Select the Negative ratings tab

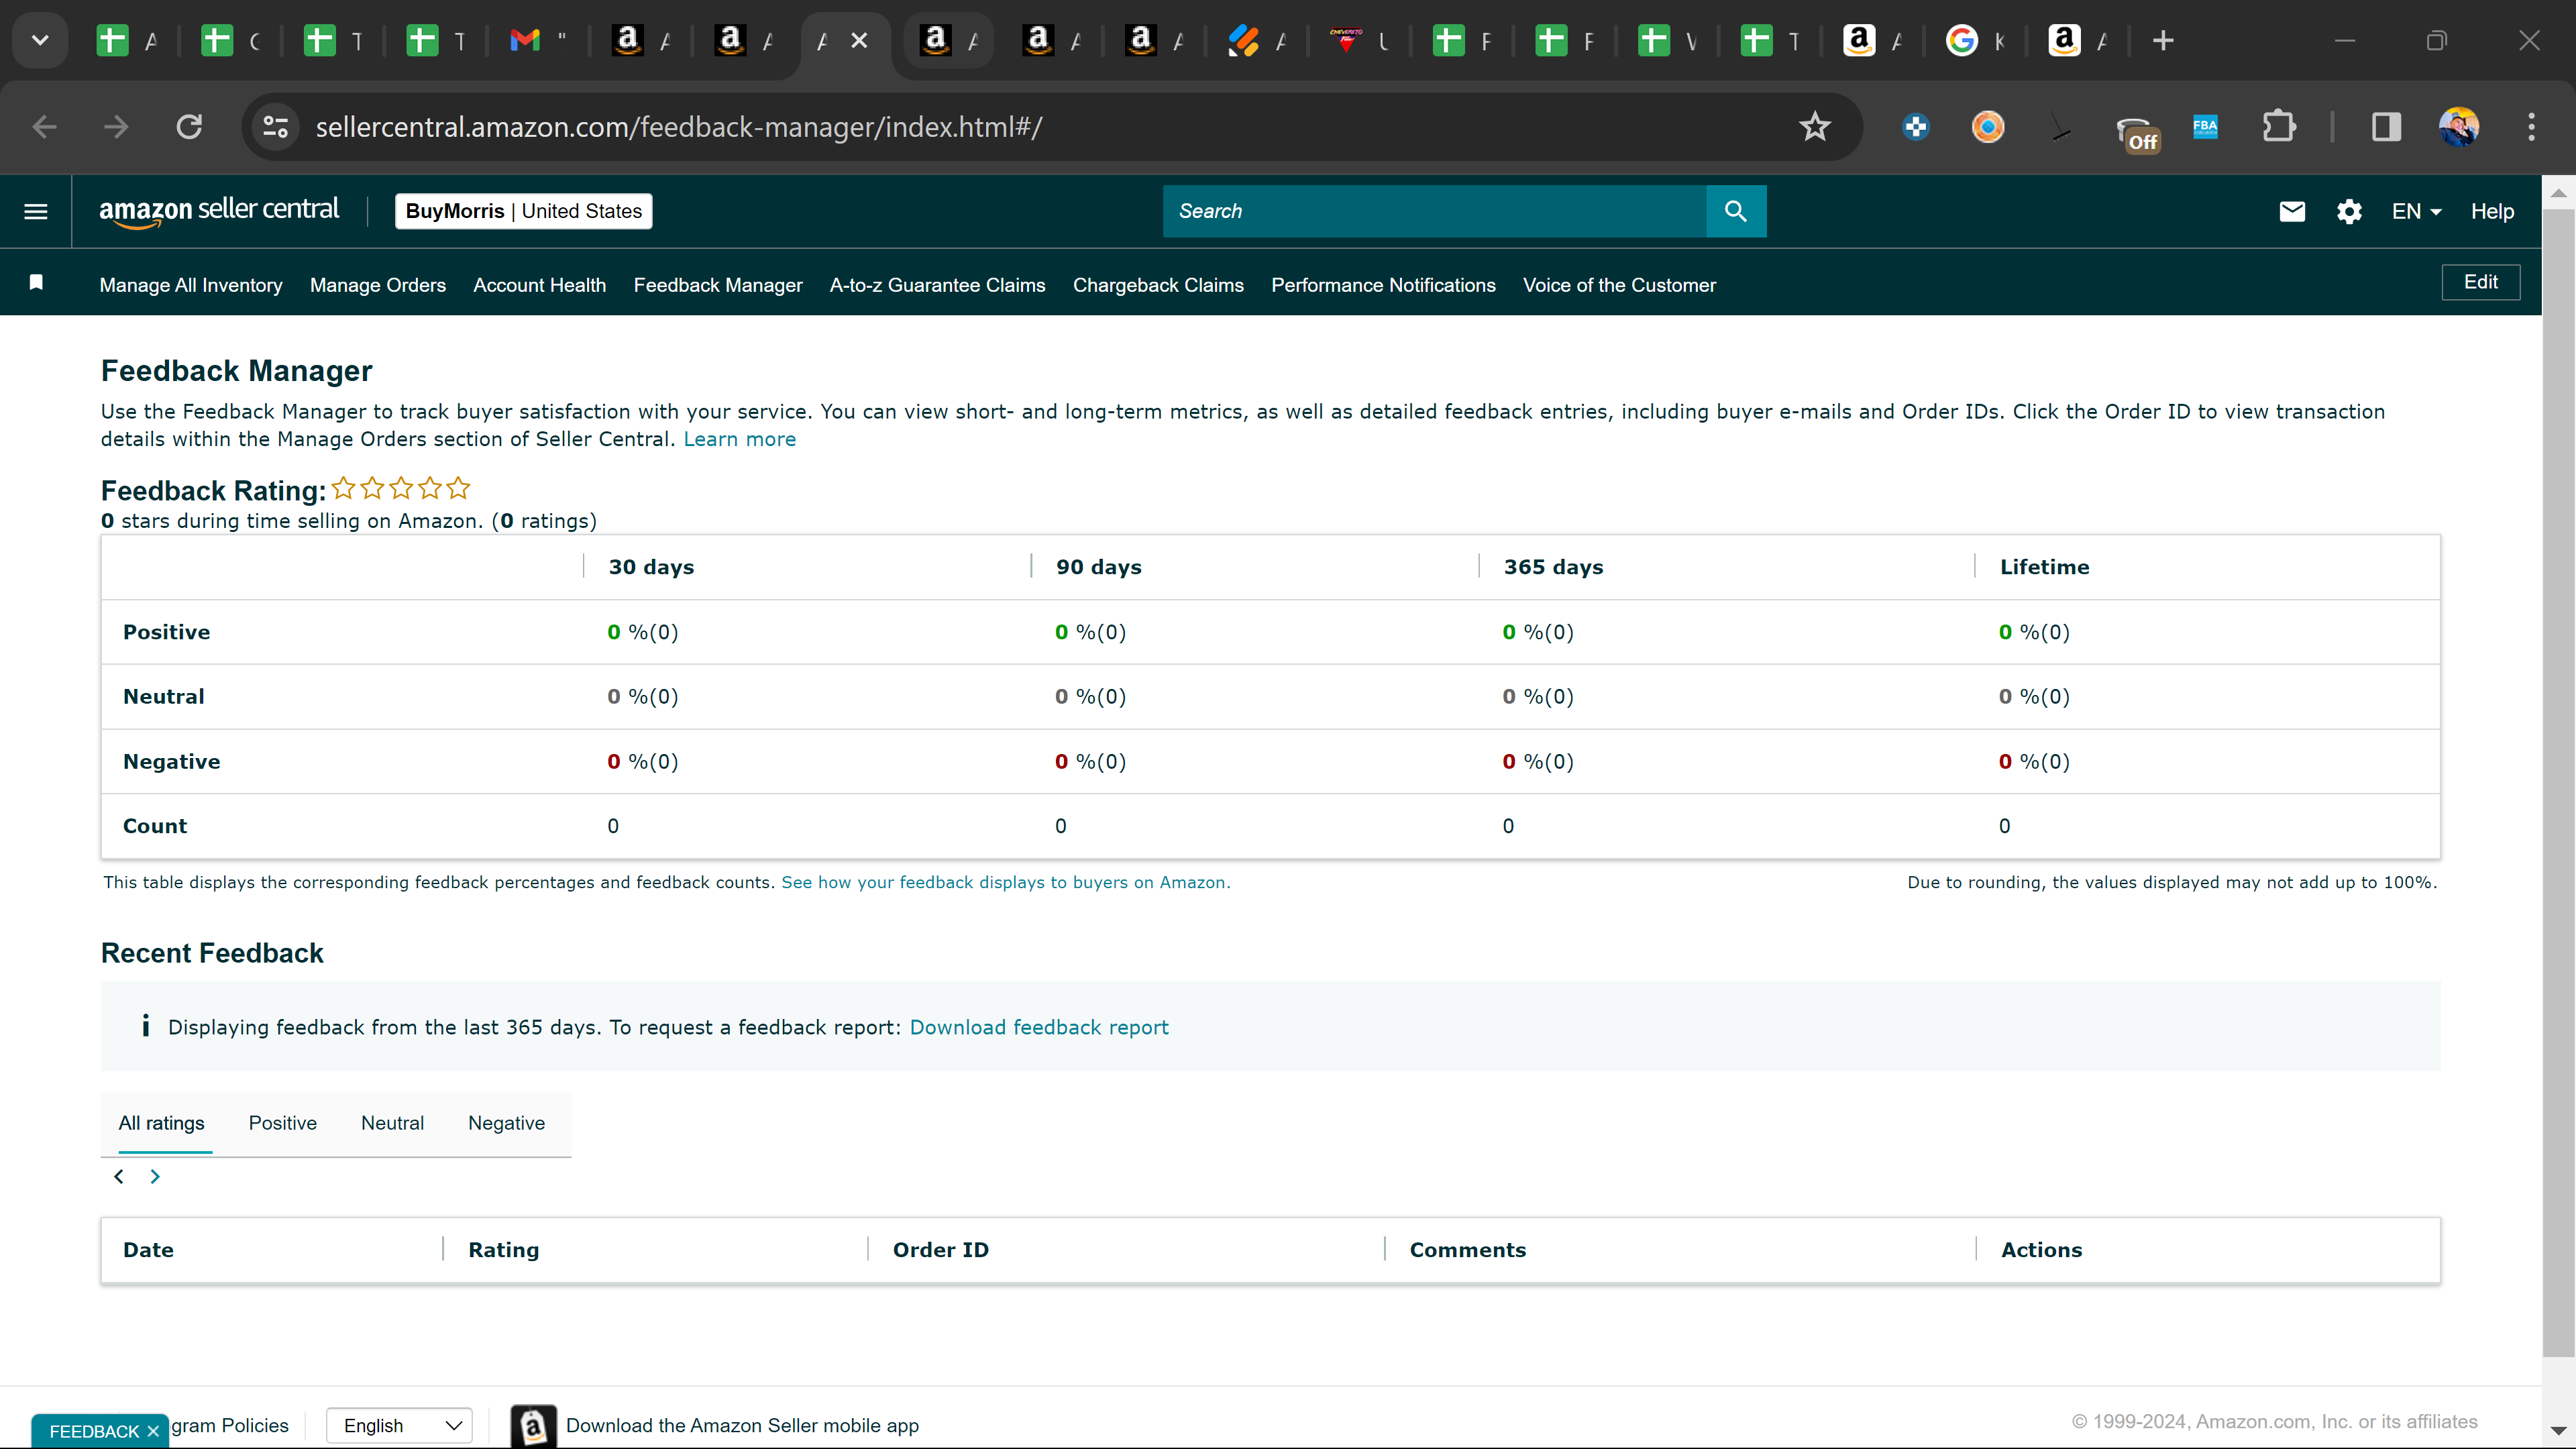tap(506, 1123)
